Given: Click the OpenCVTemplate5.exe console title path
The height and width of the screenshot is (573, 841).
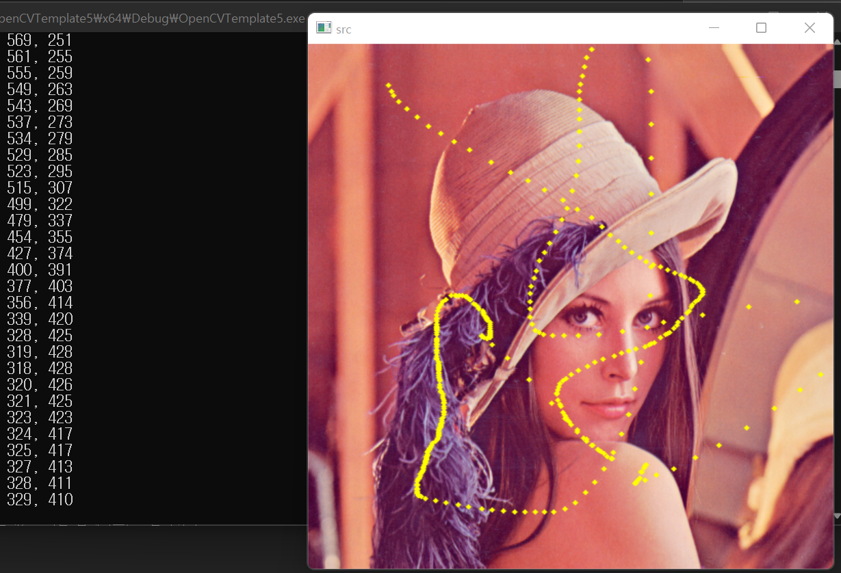Looking at the screenshot, I should [x=152, y=18].
